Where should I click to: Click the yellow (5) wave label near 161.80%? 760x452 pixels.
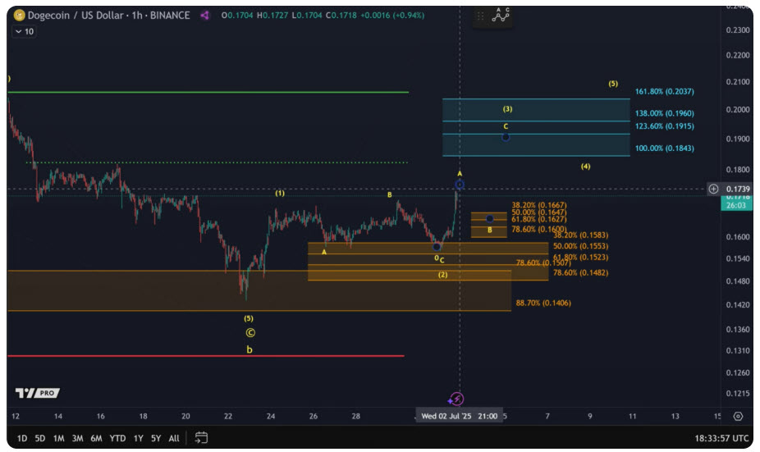tap(613, 84)
